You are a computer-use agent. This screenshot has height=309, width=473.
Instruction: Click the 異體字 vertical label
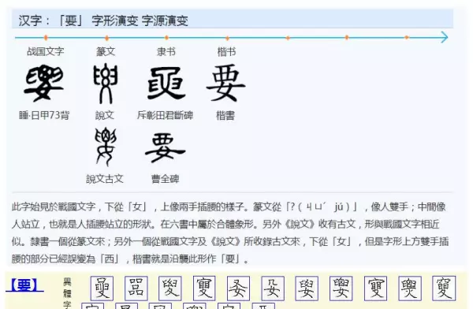click(67, 292)
